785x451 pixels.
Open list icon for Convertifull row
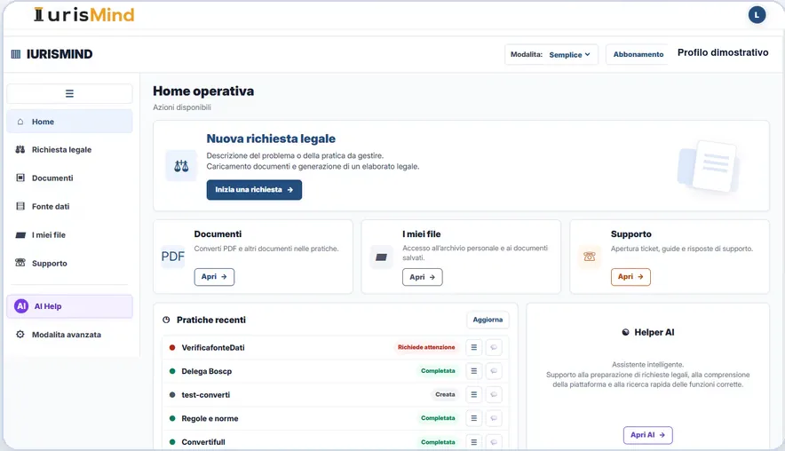pos(473,442)
